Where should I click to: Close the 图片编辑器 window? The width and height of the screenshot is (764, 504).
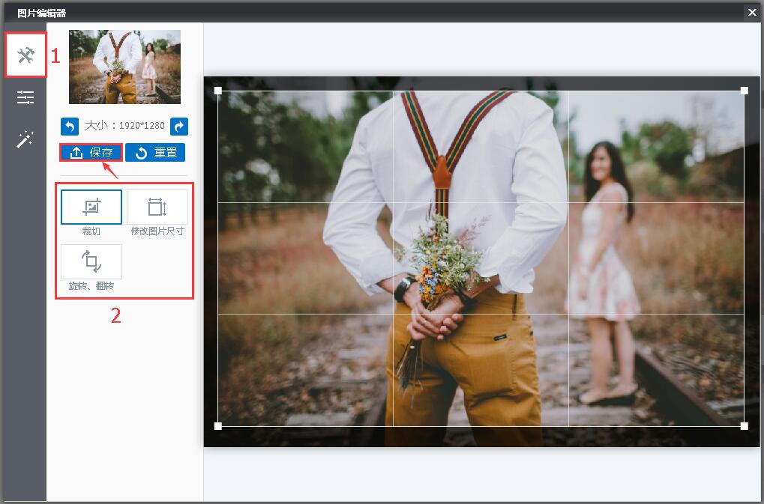(752, 12)
